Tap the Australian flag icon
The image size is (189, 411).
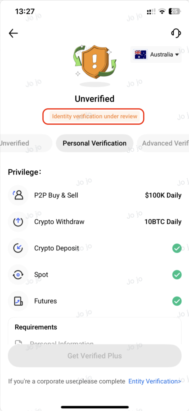(x=140, y=55)
